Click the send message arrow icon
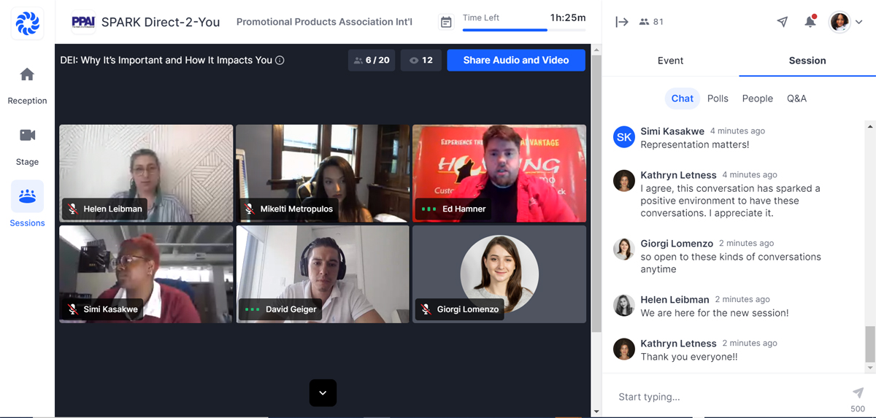 858,393
